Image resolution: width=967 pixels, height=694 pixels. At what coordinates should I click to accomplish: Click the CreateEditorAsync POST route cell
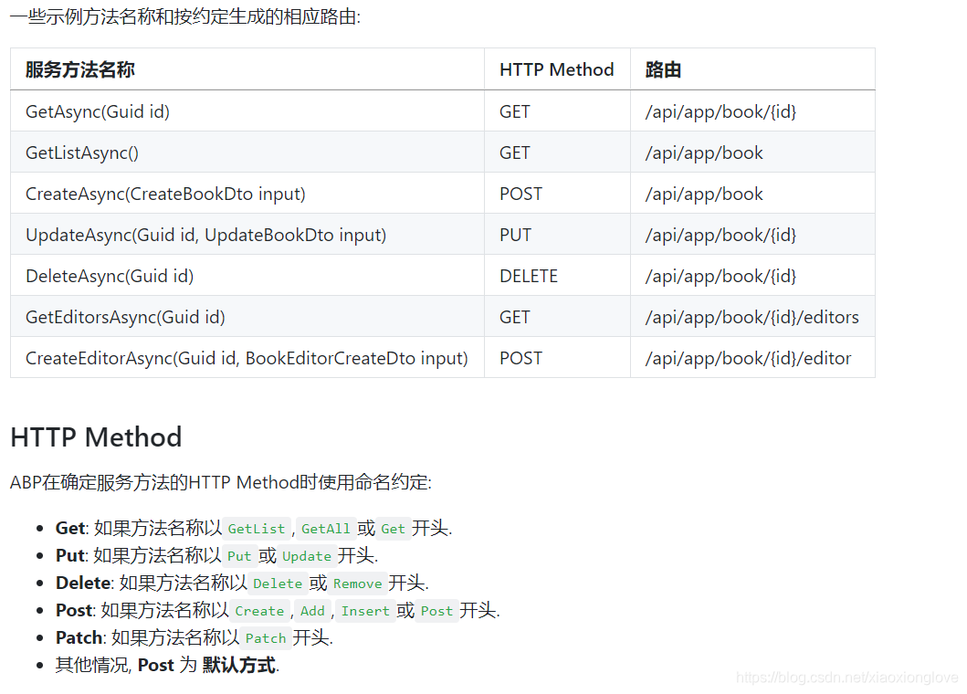coord(768,358)
